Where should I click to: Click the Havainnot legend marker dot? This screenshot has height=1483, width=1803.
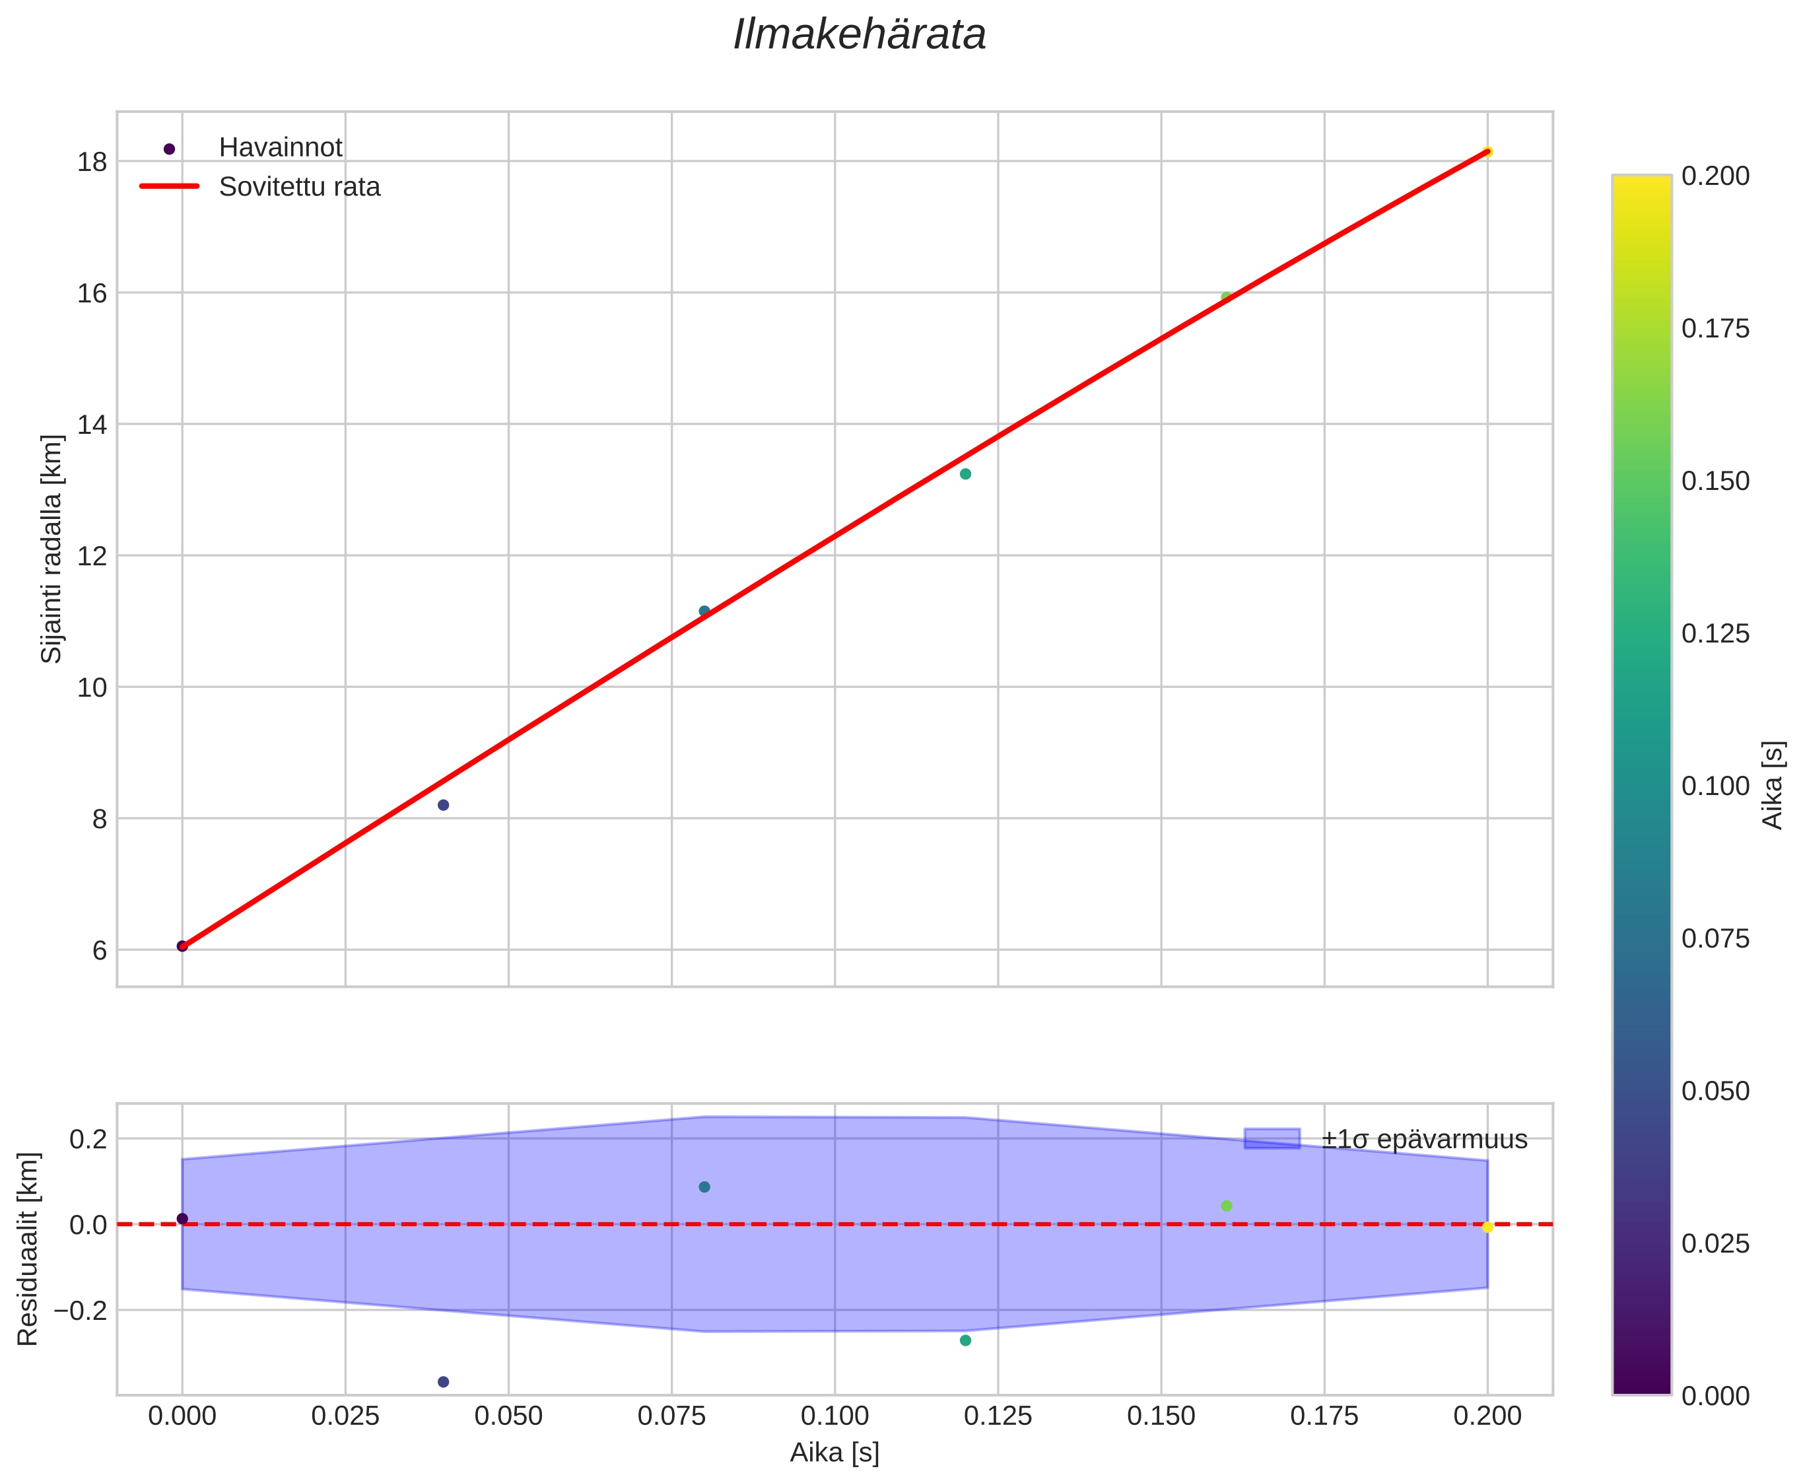click(169, 149)
